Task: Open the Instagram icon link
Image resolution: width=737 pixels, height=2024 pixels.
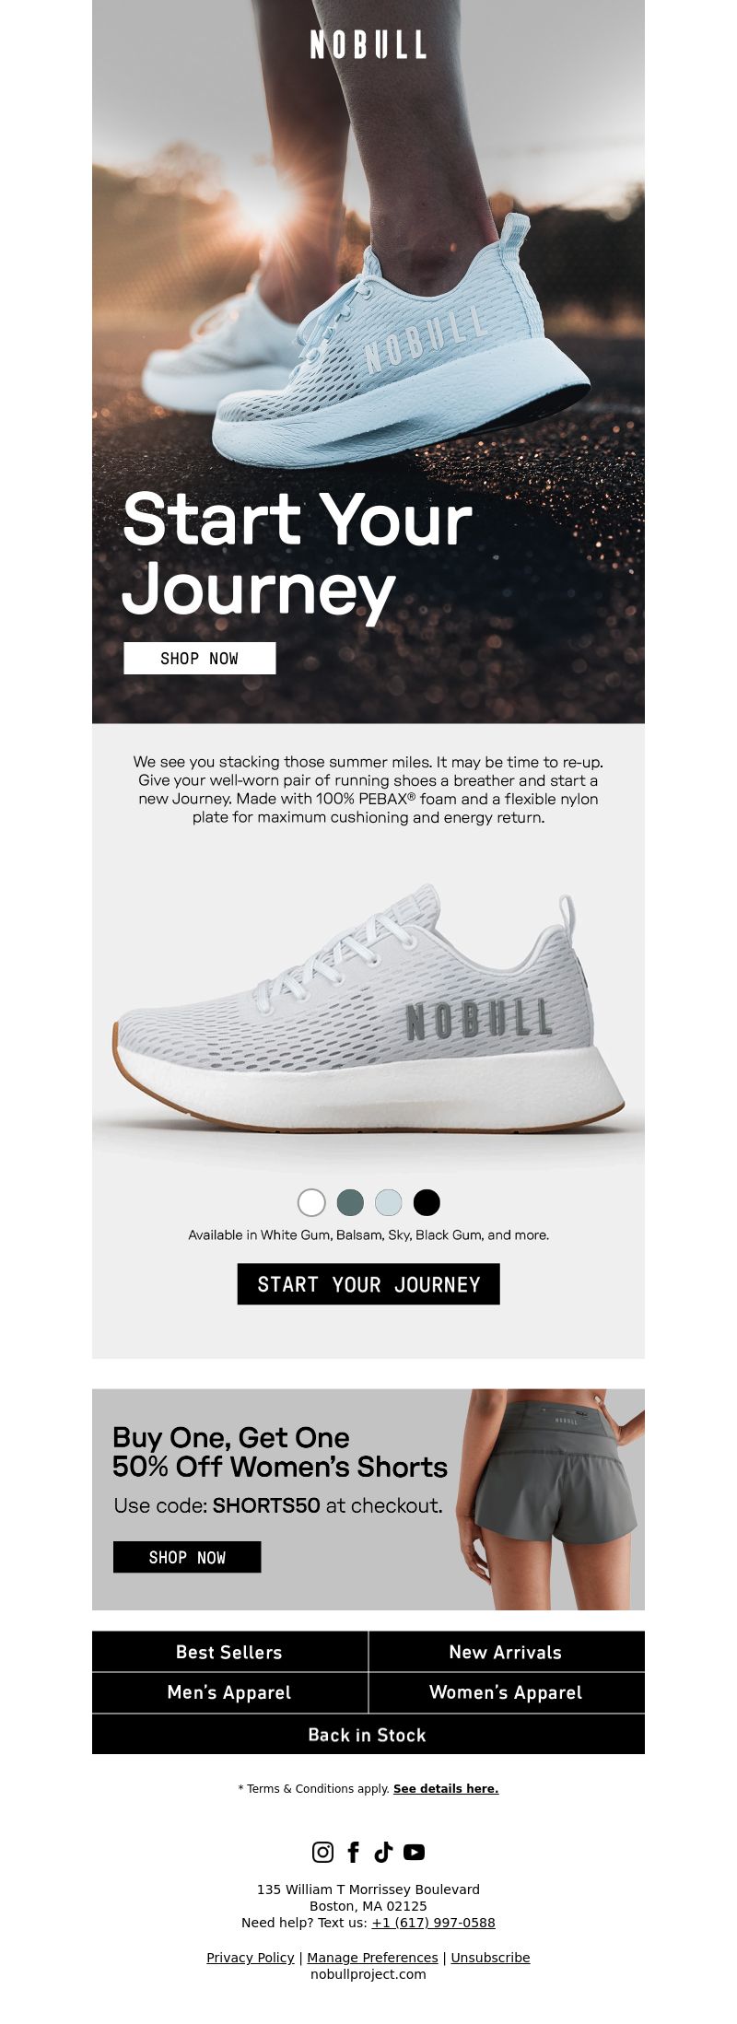Action: click(x=322, y=1852)
